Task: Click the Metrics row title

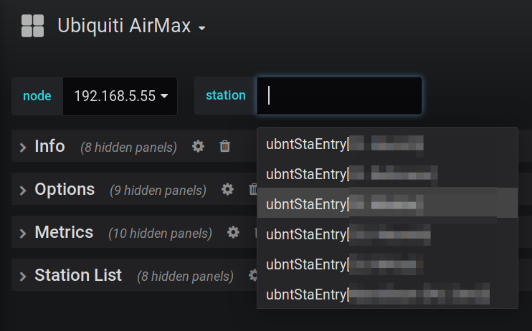Action: (64, 232)
